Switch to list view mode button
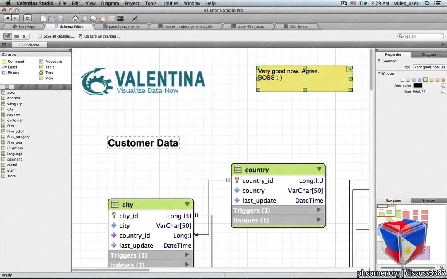The width and height of the screenshot is (447, 279). 17,36
